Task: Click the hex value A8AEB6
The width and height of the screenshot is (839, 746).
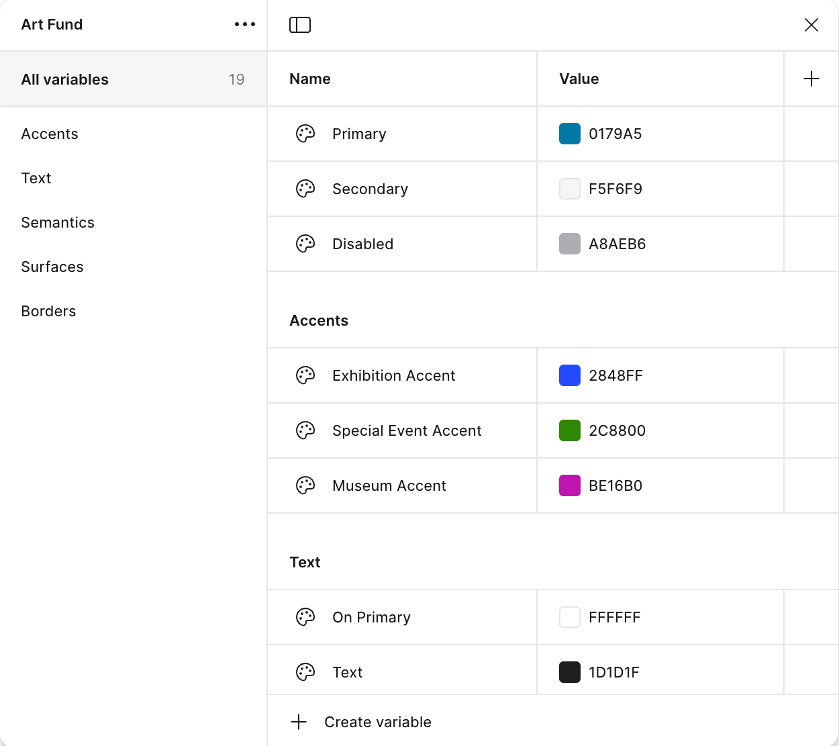Action: coord(617,244)
